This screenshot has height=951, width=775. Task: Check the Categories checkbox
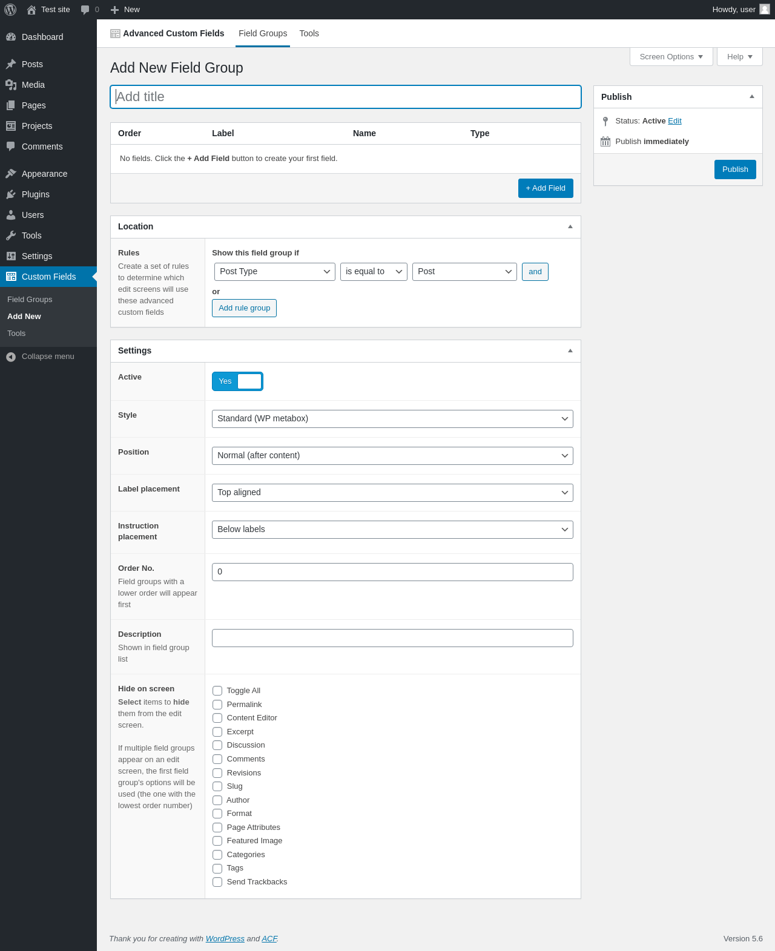coord(217,855)
